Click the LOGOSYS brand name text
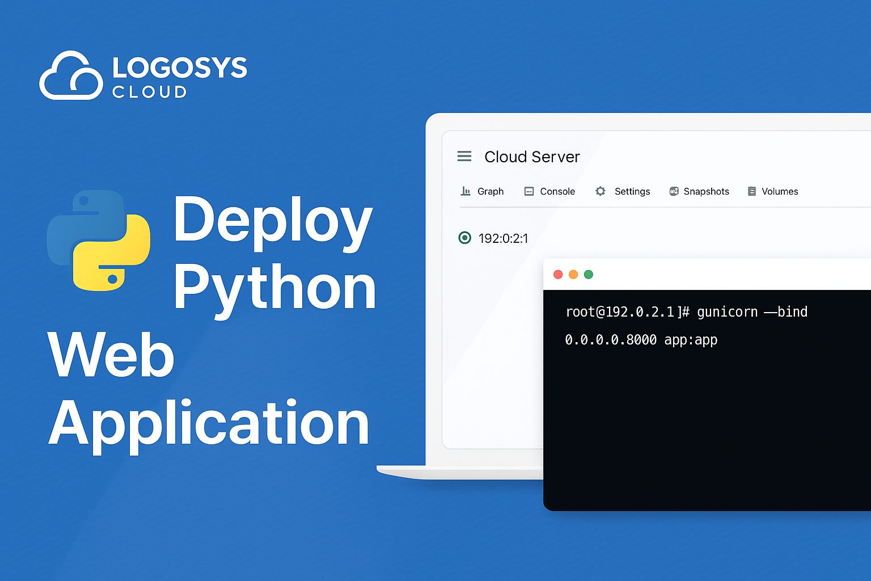 click(x=180, y=68)
